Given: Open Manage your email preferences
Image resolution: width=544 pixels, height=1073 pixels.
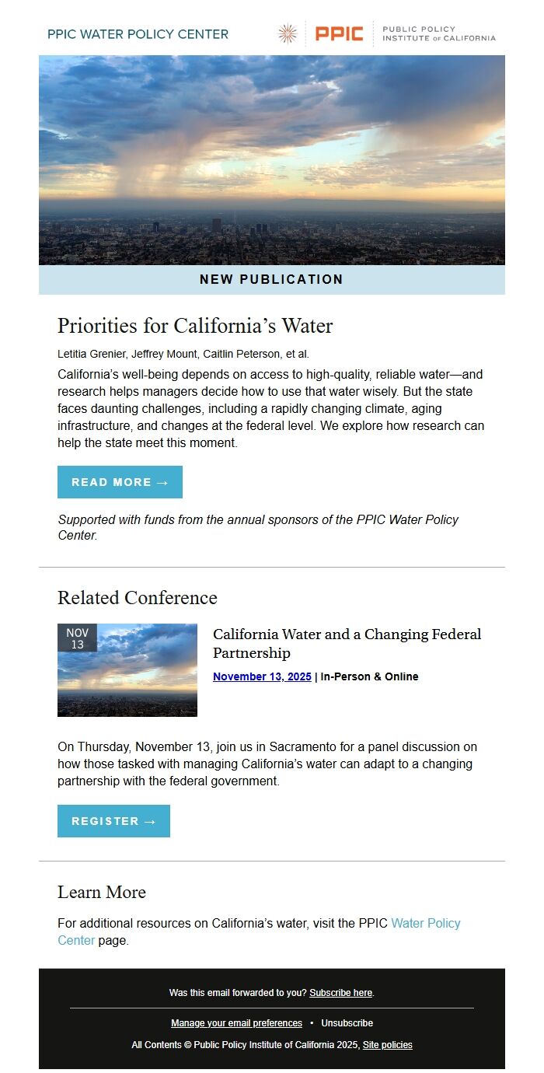Looking at the screenshot, I should [236, 1022].
